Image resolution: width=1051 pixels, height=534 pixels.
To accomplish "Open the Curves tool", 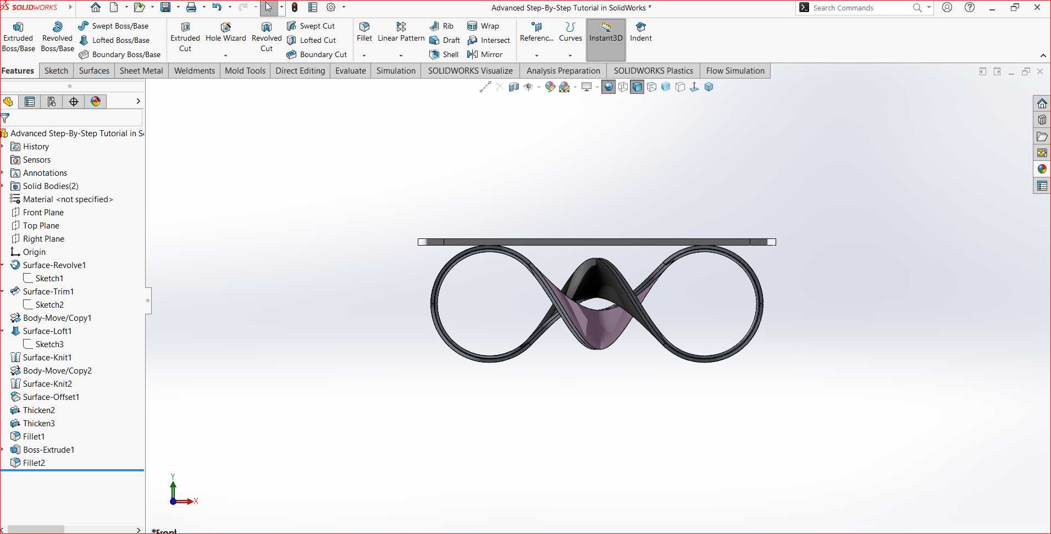I will point(571,32).
